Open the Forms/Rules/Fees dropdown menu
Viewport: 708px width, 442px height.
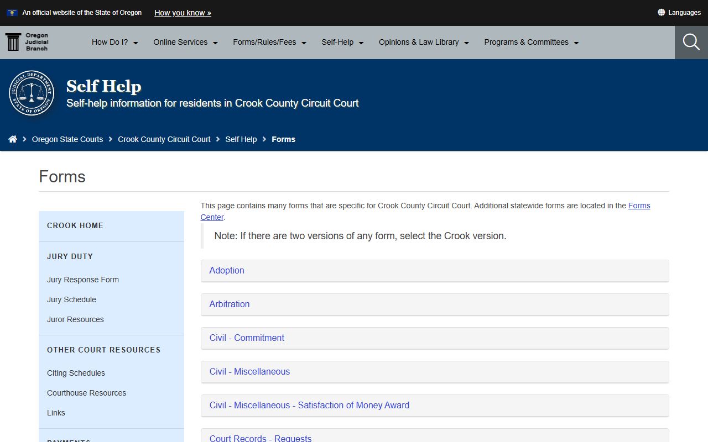(x=270, y=42)
